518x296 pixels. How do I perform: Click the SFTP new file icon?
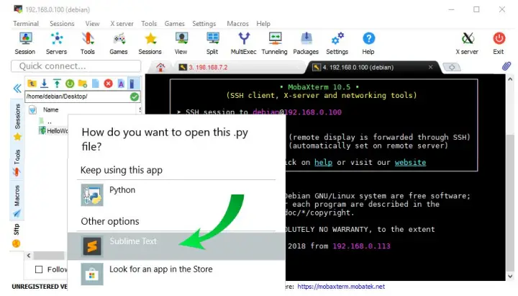pos(96,84)
